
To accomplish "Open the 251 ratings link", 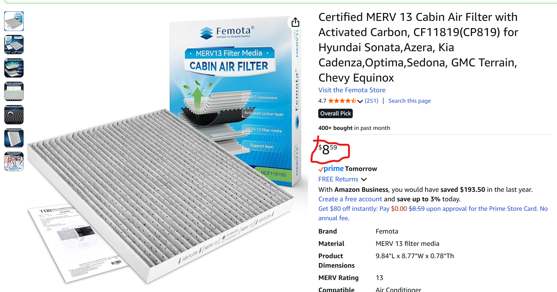I will 371,101.
